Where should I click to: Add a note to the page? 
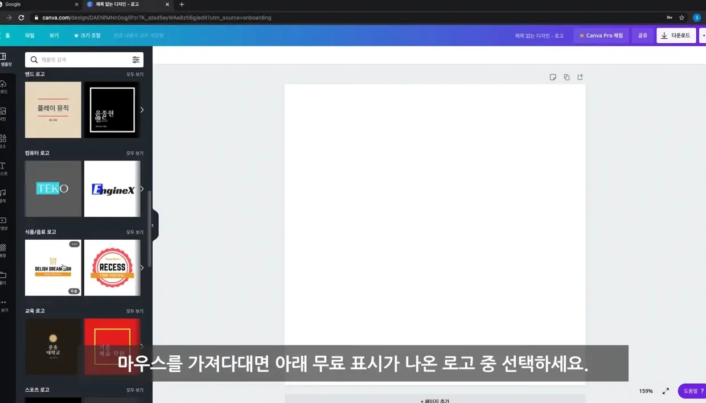point(553,77)
